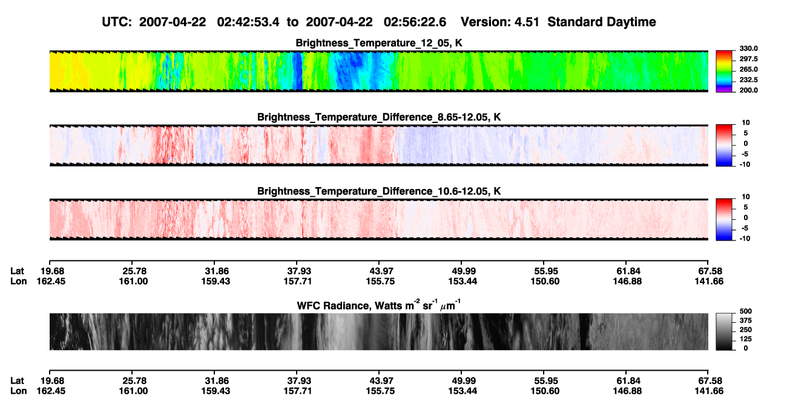Click latitude 19.68 on the upper axis
This screenshot has width=787, height=404.
[53, 271]
